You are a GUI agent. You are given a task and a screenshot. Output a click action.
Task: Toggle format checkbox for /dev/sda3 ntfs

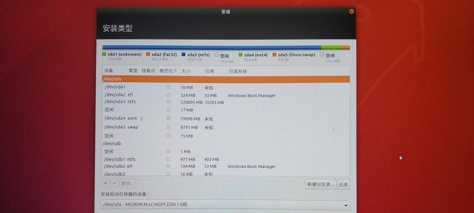click(168, 102)
